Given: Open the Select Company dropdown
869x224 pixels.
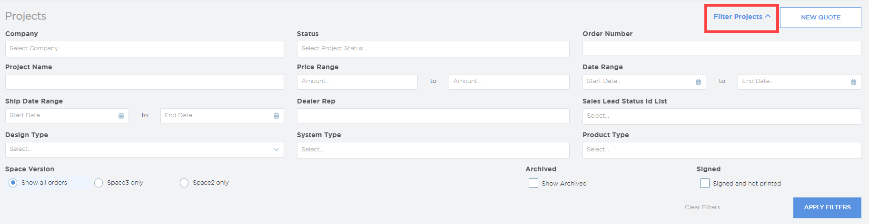Looking at the screenshot, I should coord(145,49).
